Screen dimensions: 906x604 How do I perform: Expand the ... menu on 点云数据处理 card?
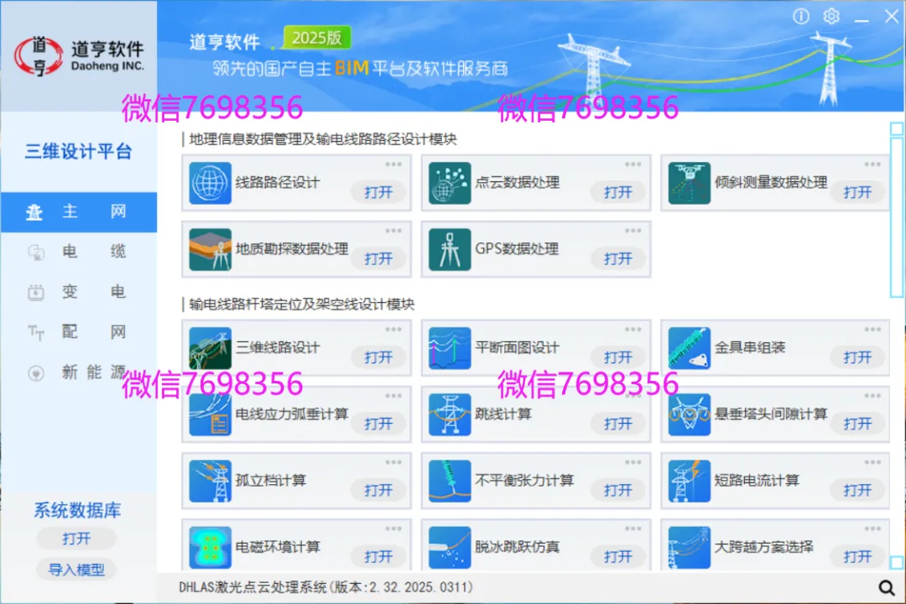coord(633,164)
